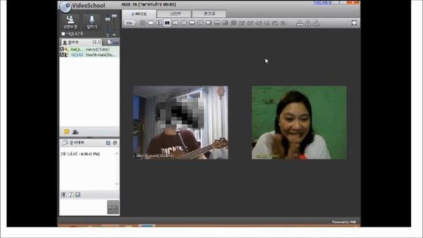Viewport: 423px width, 238px height.
Task: Tick the checkbox under the screen share button
Action: tap(63, 34)
